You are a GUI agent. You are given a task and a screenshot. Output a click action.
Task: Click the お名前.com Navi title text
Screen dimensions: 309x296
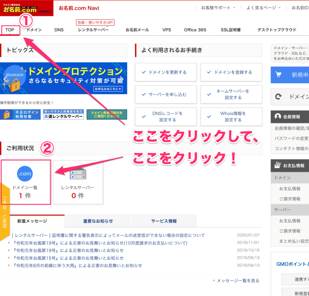[x=79, y=8]
